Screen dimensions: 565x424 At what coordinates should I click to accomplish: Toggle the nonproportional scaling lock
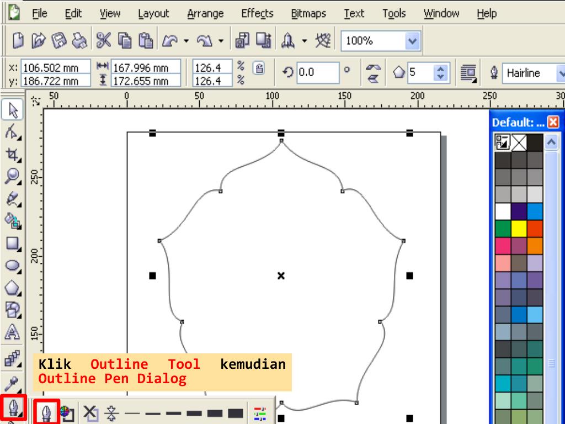point(259,68)
